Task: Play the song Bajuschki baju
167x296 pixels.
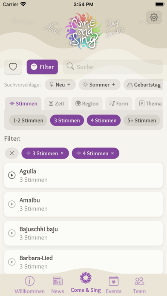Action: point(12,233)
